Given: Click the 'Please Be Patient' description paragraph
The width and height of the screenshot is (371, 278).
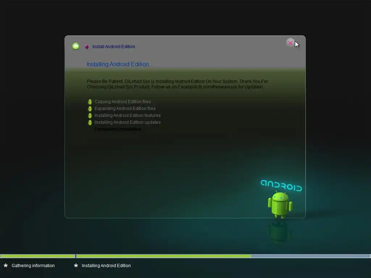Looking at the screenshot, I should click(x=177, y=84).
